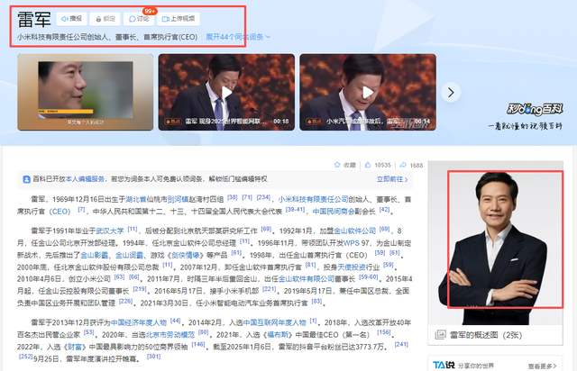Click the 锁定 lock button
The image size is (577, 371).
pos(105,19)
